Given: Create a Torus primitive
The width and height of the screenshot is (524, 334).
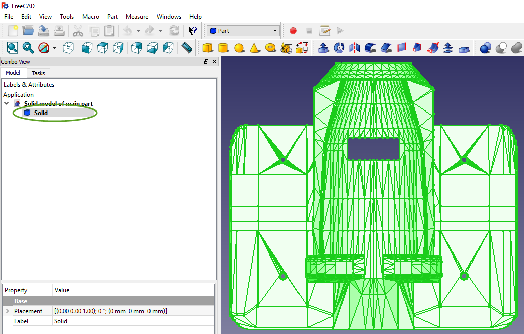Looking at the screenshot, I should (x=270, y=47).
